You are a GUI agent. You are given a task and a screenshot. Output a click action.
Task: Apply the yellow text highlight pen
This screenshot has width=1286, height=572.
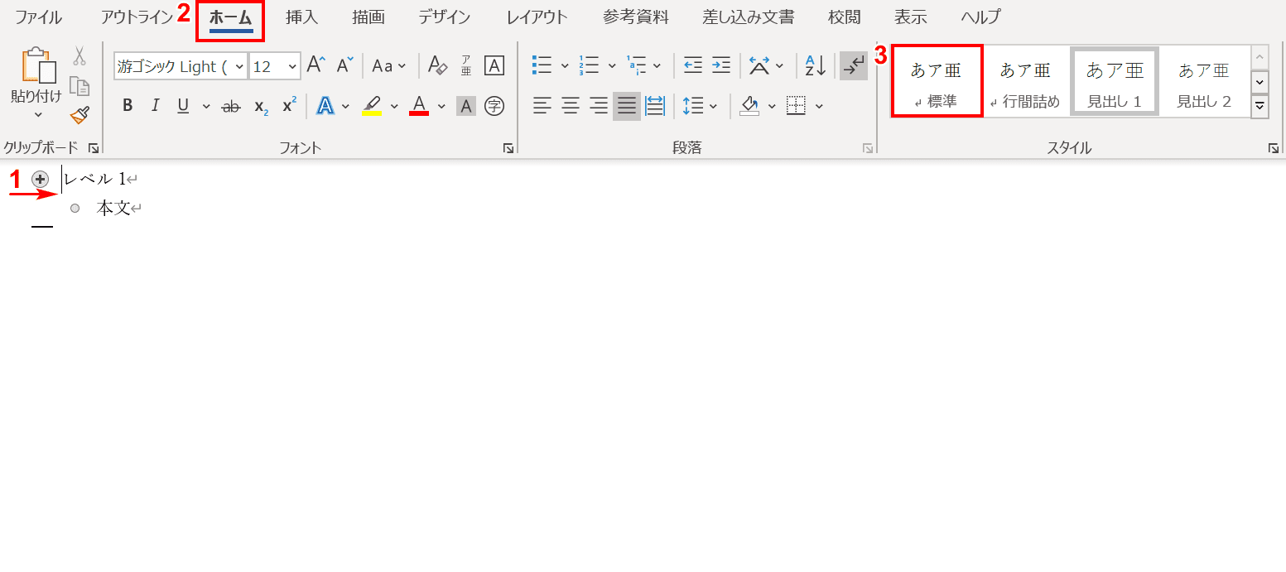pyautogui.click(x=373, y=106)
